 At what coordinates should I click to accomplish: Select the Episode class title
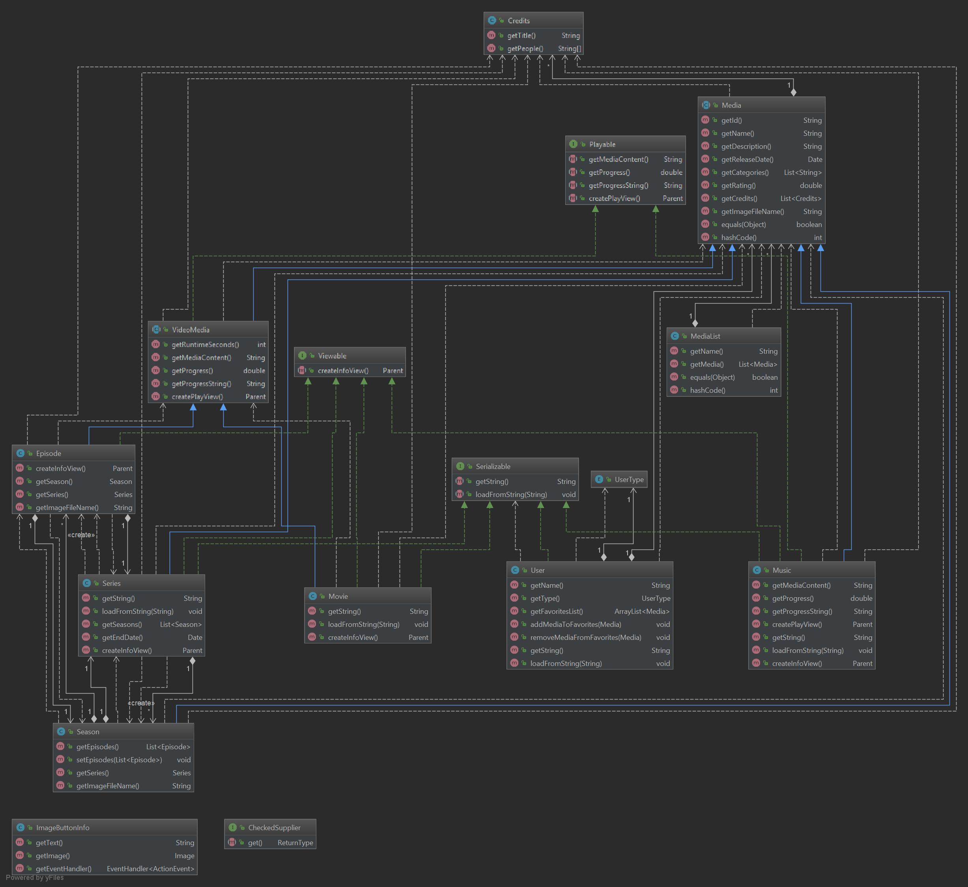(x=49, y=453)
